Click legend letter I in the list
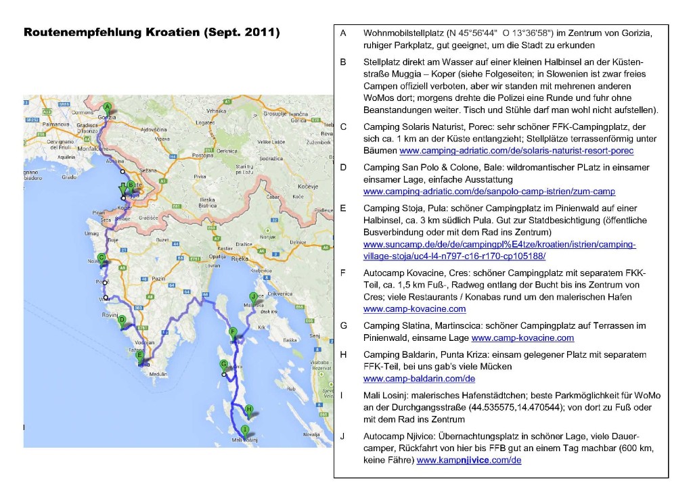Image resolution: width=693 pixels, height=489 pixels. coord(341,396)
